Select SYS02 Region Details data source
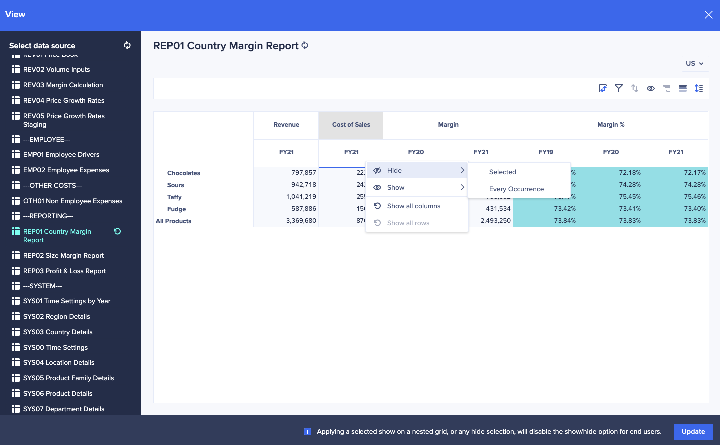This screenshot has width=720, height=445. click(x=57, y=316)
